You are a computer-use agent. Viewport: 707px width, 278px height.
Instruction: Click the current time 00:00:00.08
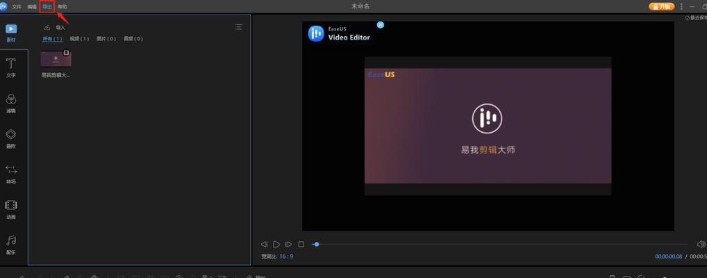pyautogui.click(x=669, y=256)
